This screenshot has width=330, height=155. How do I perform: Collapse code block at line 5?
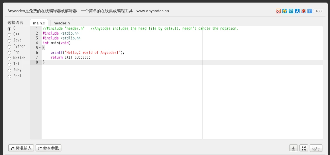40,48
